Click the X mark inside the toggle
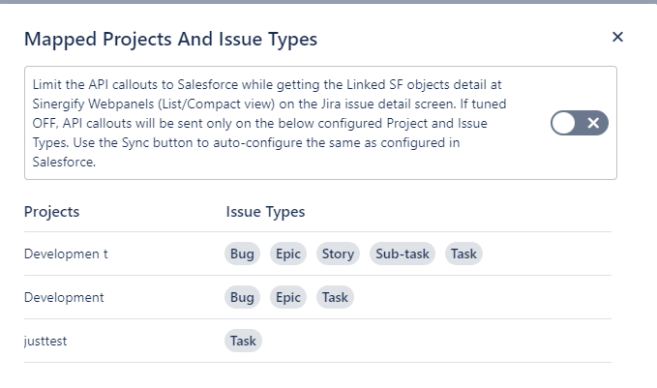 [593, 123]
